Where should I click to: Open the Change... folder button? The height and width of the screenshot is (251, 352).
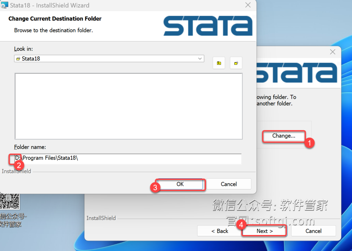coord(284,136)
